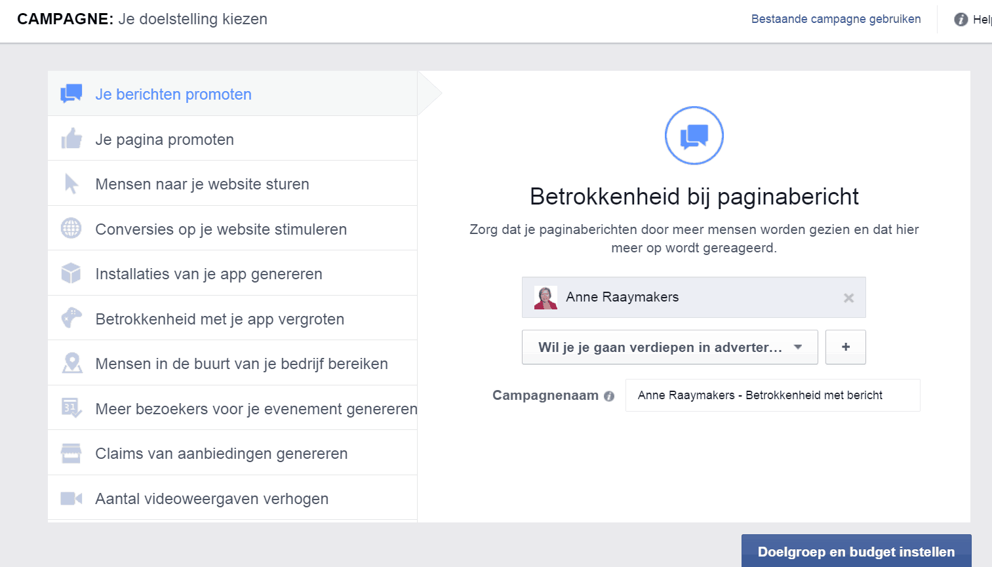The image size is (992, 567).
Task: Open 'Bestaande campagne gebruiken' link
Action: [x=836, y=19]
